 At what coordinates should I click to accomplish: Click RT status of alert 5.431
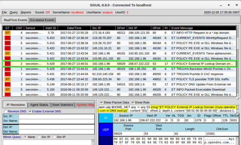8,74
